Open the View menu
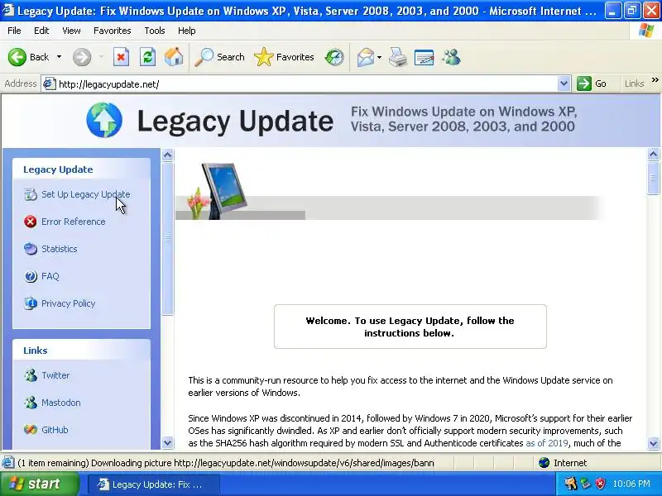662x496 pixels. tap(71, 31)
